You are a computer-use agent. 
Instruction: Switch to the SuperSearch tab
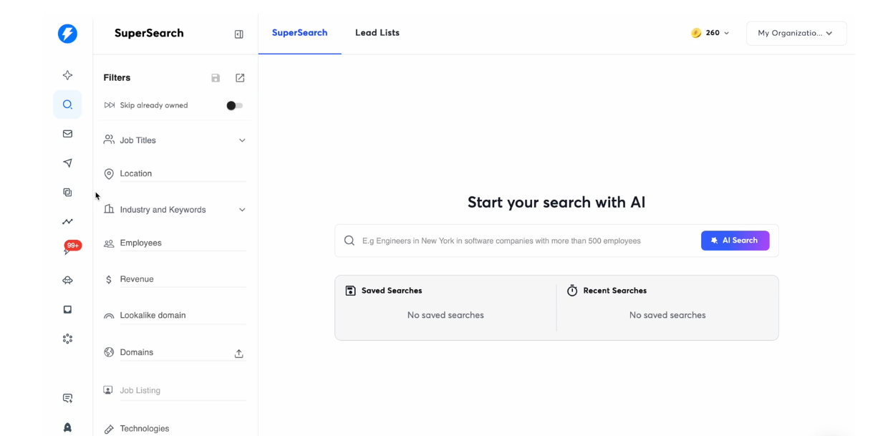pyautogui.click(x=300, y=33)
